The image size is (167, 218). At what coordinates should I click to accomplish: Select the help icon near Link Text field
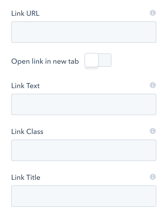153,85
